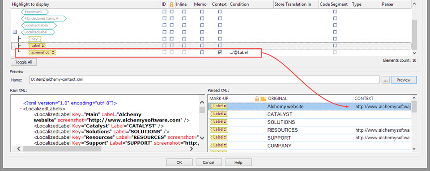Select the #comment element tag
The image size is (430, 171).
[x=35, y=12]
